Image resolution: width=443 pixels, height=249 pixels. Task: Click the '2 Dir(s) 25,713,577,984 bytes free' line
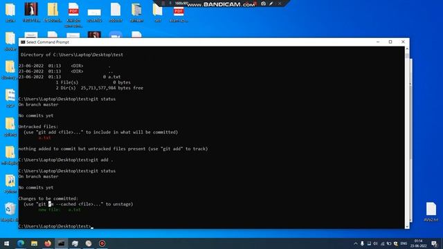click(100, 88)
